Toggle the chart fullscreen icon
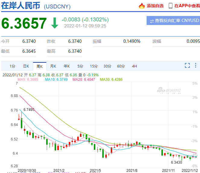Image resolution: width=200 pixels, height=173 pixels. 187,65
